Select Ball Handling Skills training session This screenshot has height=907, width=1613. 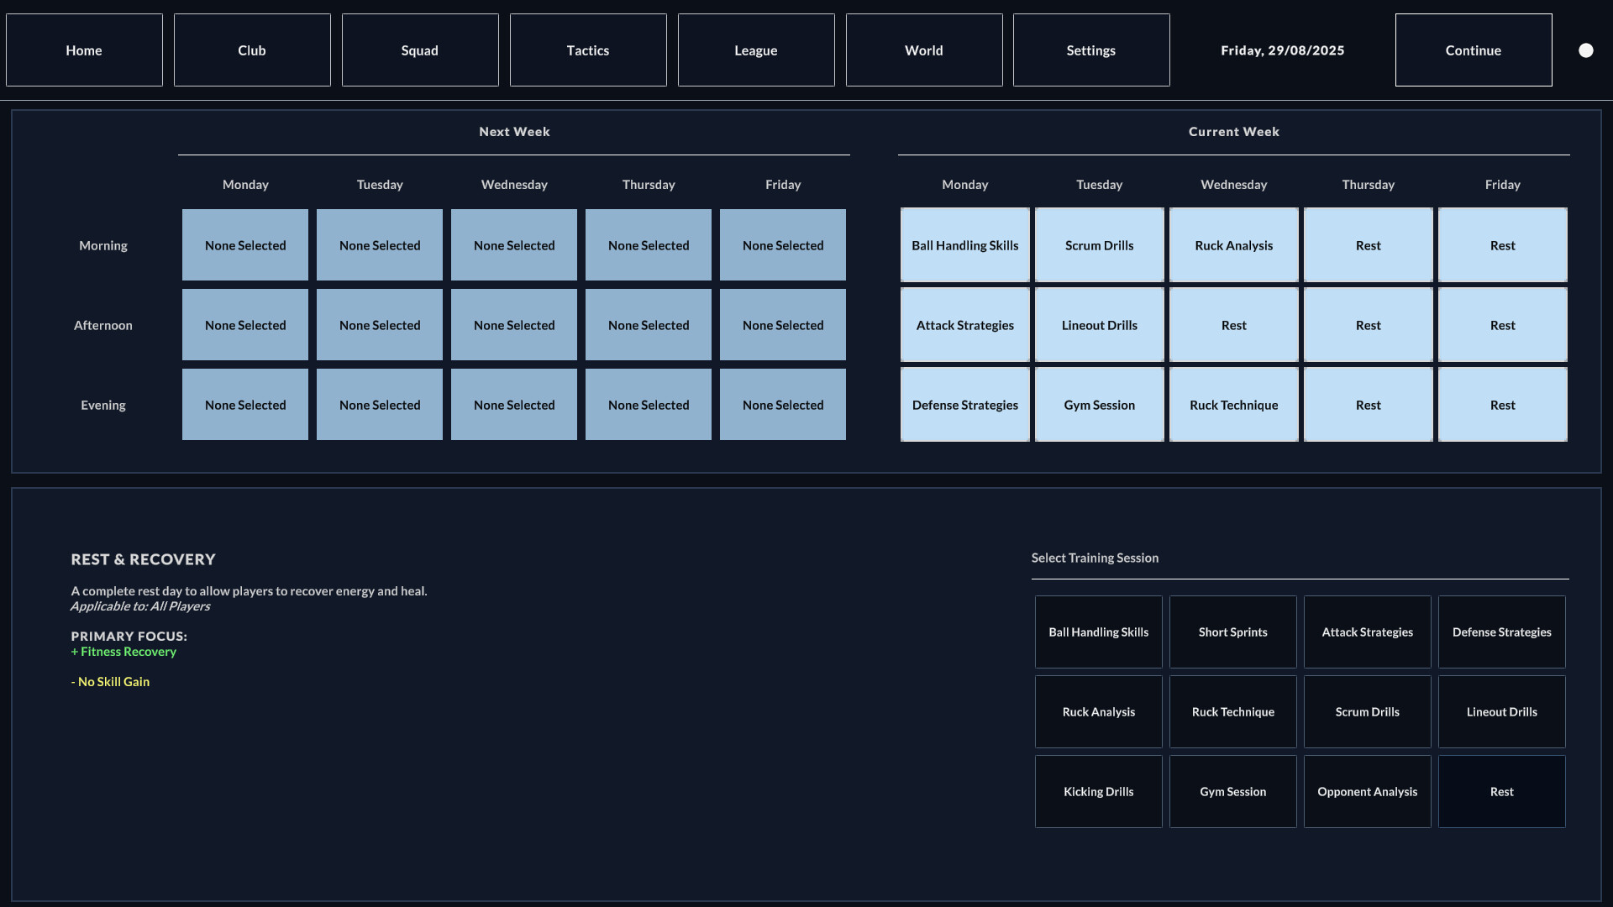tap(1098, 632)
